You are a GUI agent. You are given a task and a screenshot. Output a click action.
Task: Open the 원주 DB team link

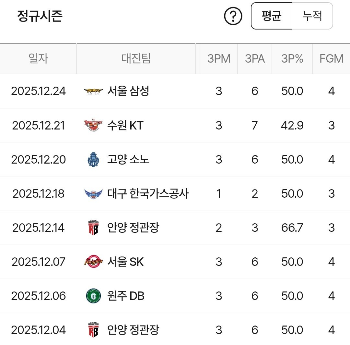[x=126, y=296]
